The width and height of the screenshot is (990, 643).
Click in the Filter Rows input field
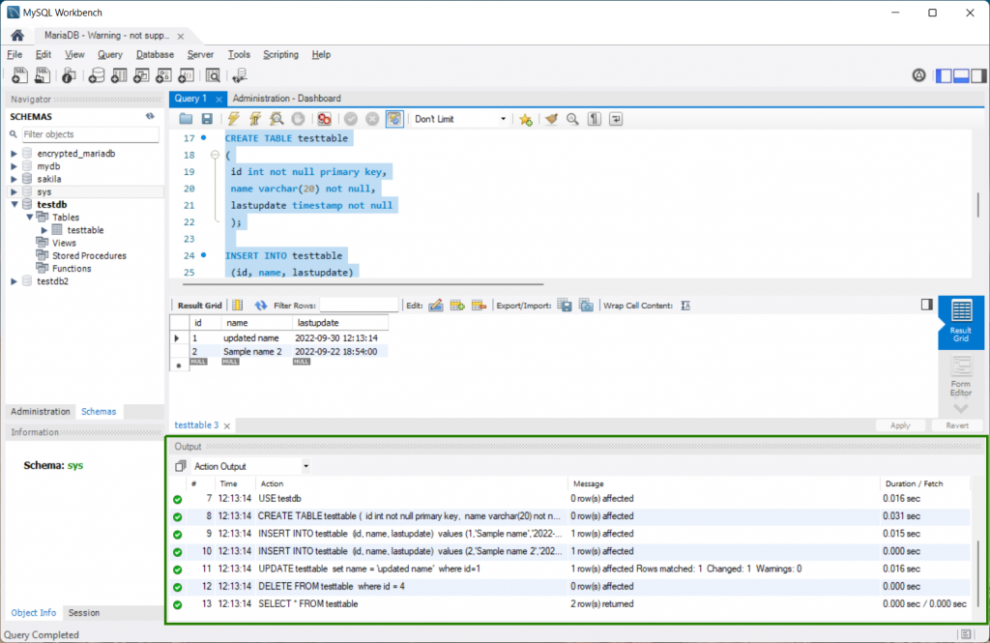(x=359, y=306)
